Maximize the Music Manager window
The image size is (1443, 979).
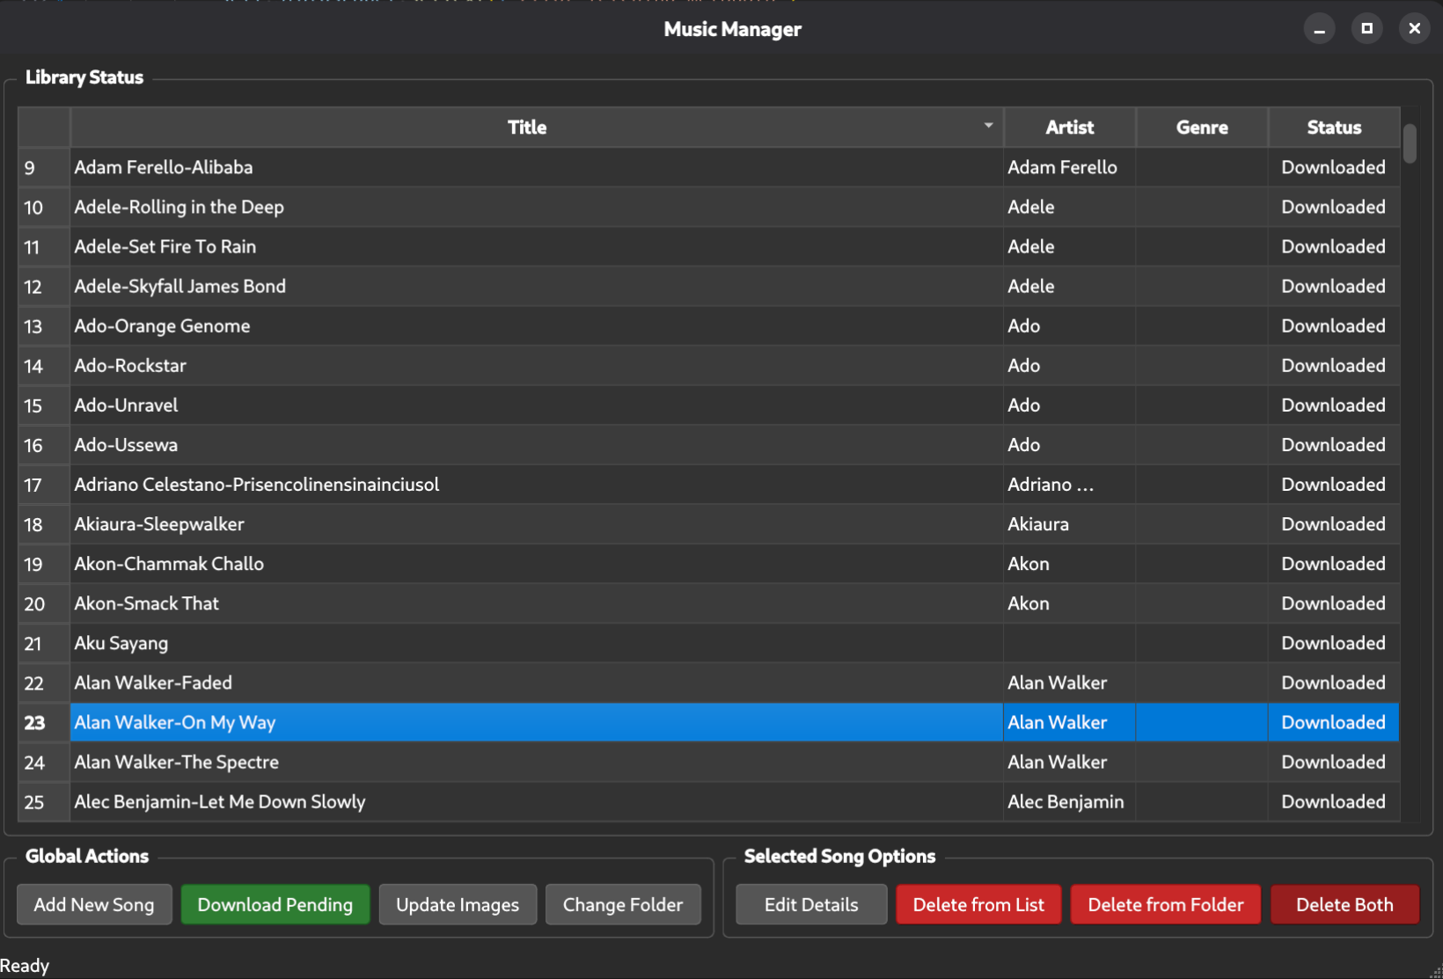1366,28
